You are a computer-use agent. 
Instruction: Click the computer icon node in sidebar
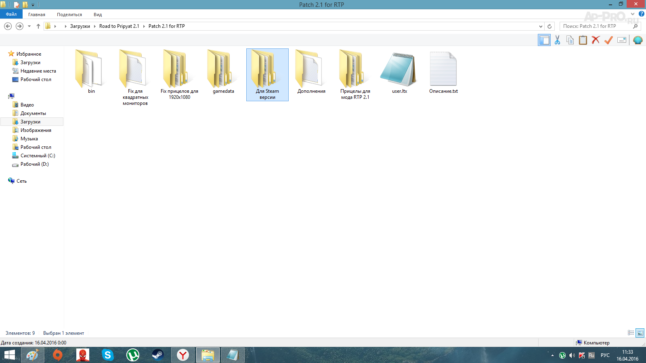tap(11, 96)
